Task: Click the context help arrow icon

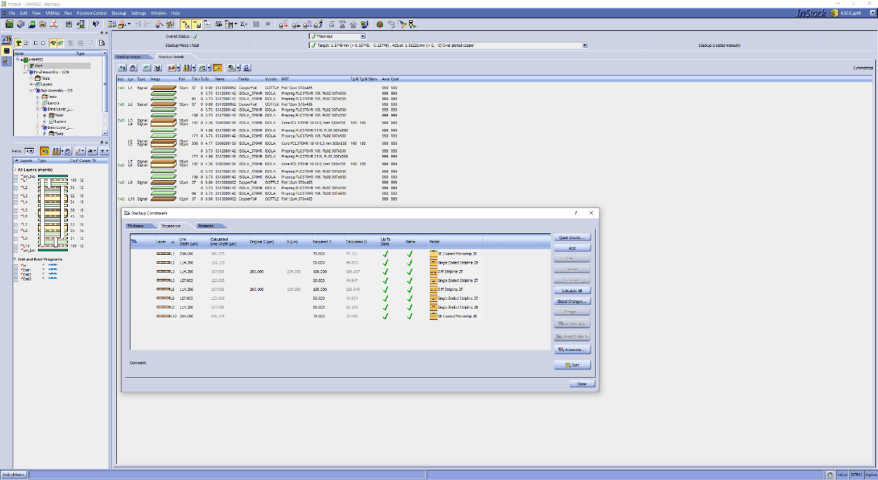Action: pos(96,25)
